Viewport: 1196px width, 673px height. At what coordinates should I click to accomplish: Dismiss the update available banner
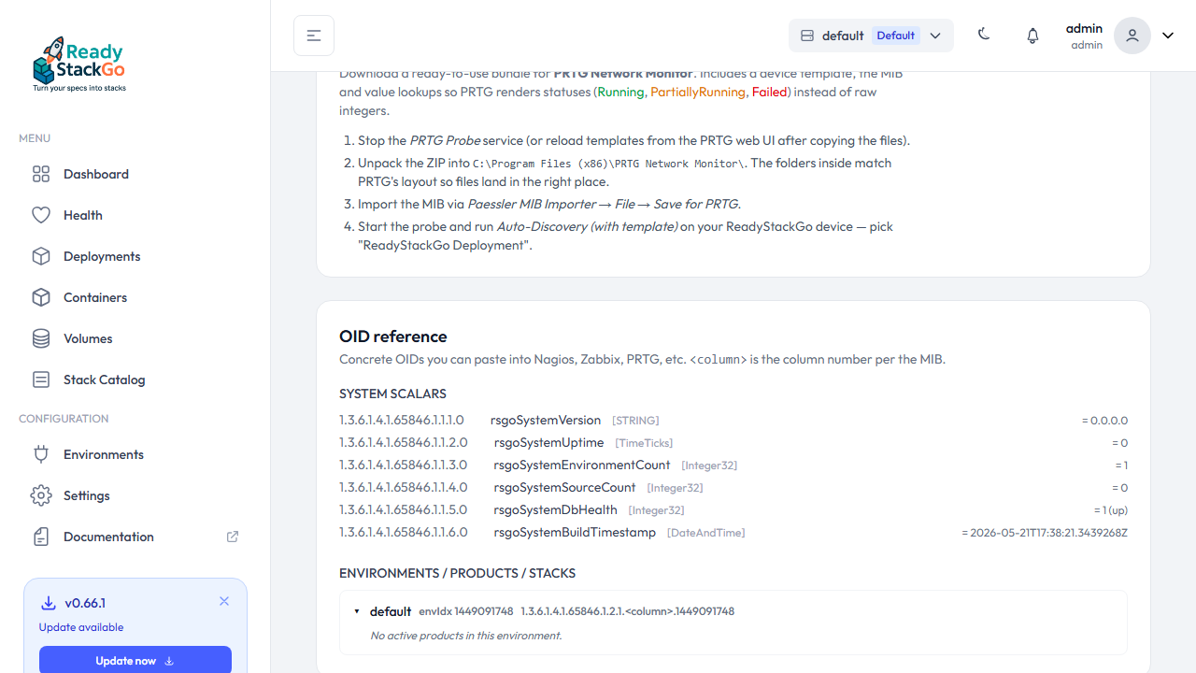tap(224, 601)
